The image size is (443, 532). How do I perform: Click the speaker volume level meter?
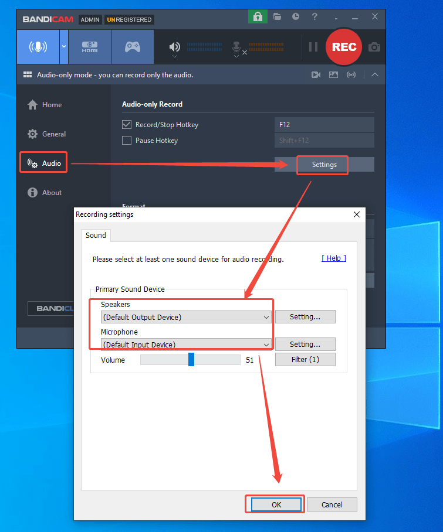coord(204,47)
